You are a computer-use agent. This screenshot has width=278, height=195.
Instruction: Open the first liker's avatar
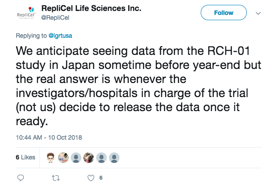click(x=51, y=157)
